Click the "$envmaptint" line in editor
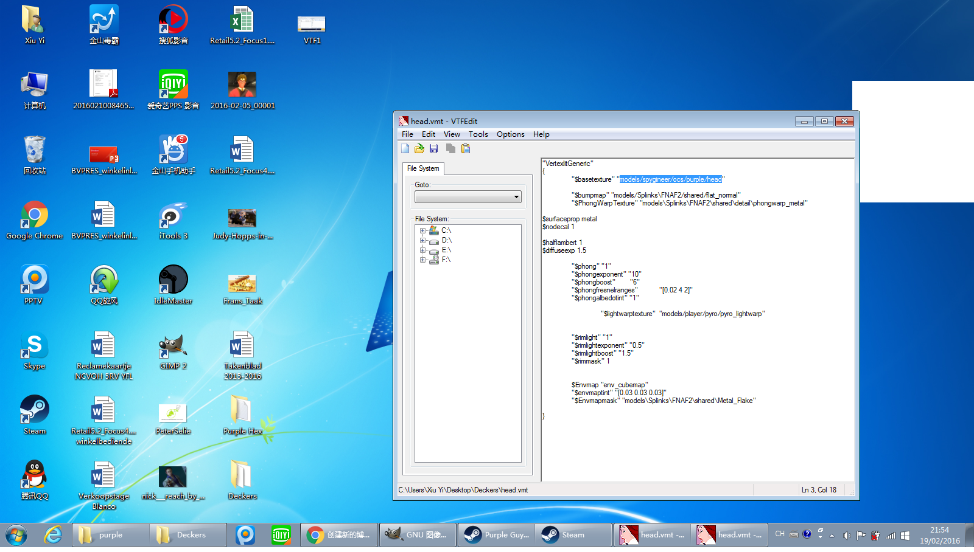The width and height of the screenshot is (974, 552). point(619,393)
